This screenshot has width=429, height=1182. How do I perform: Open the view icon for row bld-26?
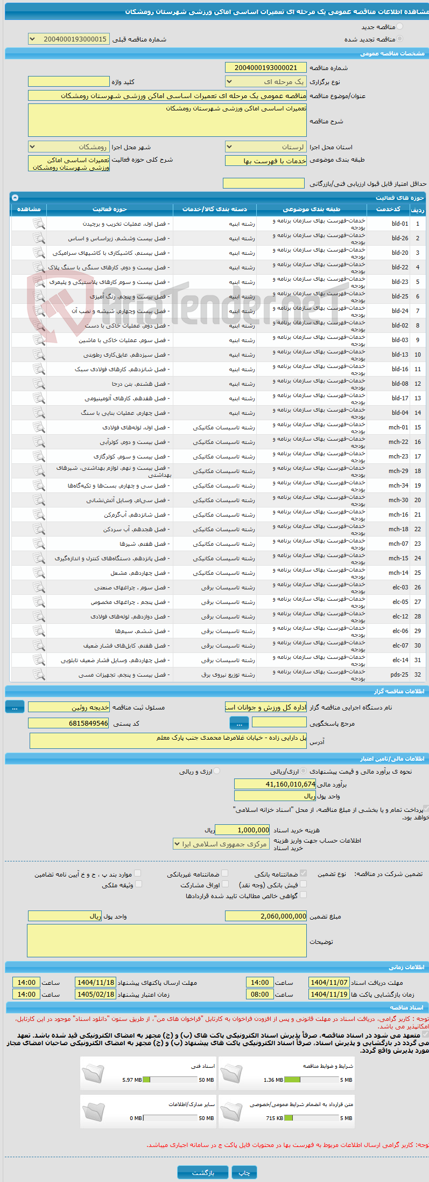[x=39, y=238]
